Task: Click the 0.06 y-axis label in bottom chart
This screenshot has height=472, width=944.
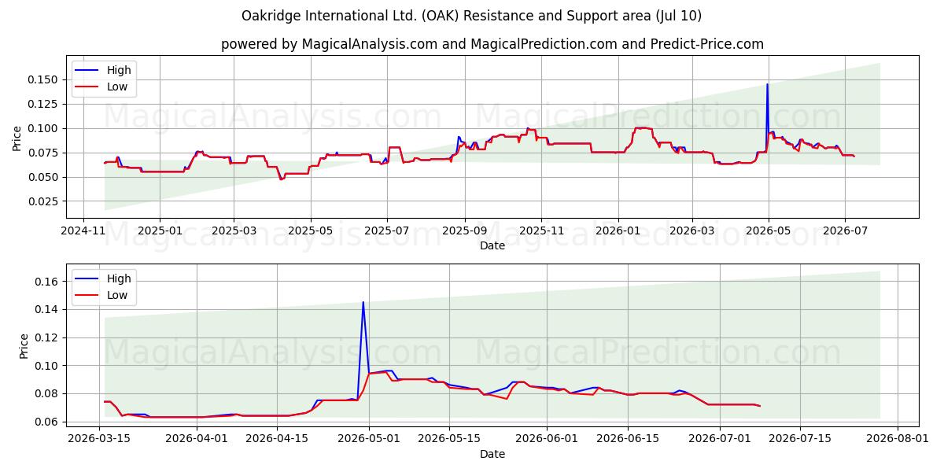Action: [47, 422]
